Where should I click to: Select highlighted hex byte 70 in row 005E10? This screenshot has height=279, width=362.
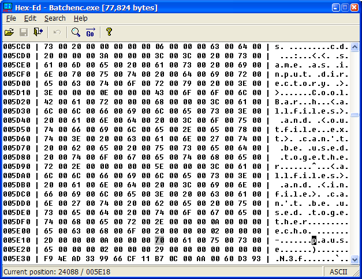point(159,240)
